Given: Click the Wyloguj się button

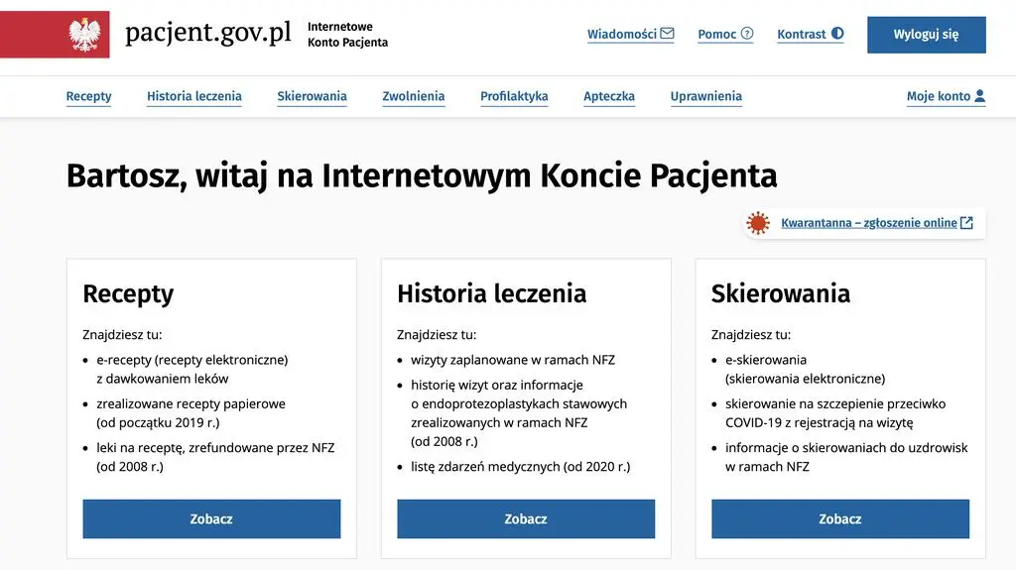Looking at the screenshot, I should pos(927,35).
